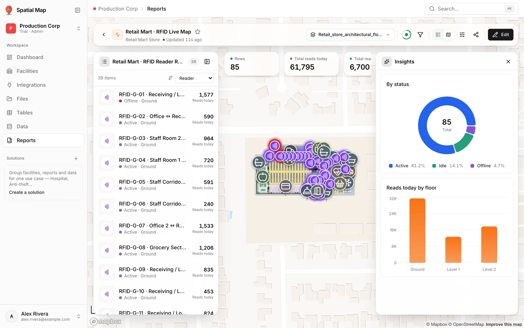Collapse the left sidebar panel icon

(x=78, y=10)
